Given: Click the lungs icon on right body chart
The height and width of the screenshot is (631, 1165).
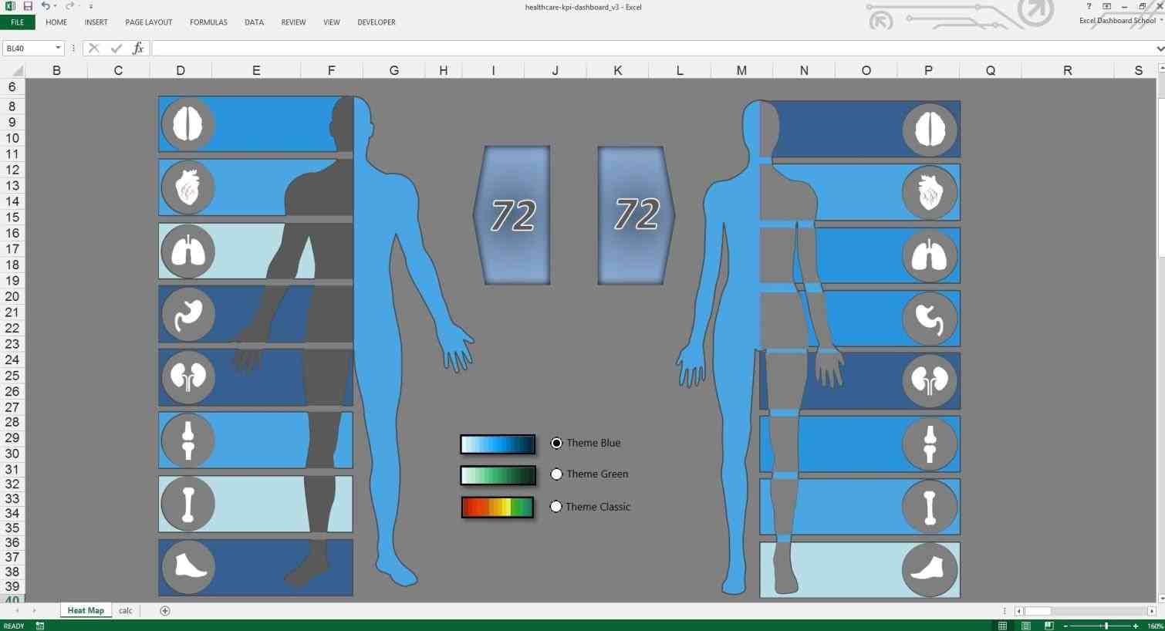Looking at the screenshot, I should click(929, 255).
